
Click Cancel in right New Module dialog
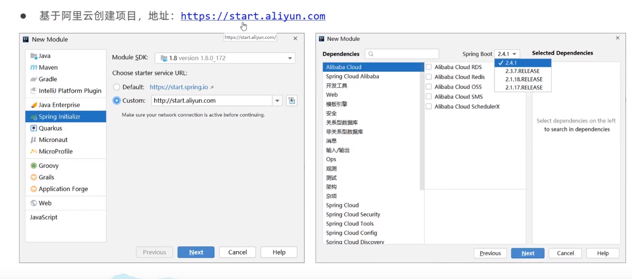tap(565, 253)
